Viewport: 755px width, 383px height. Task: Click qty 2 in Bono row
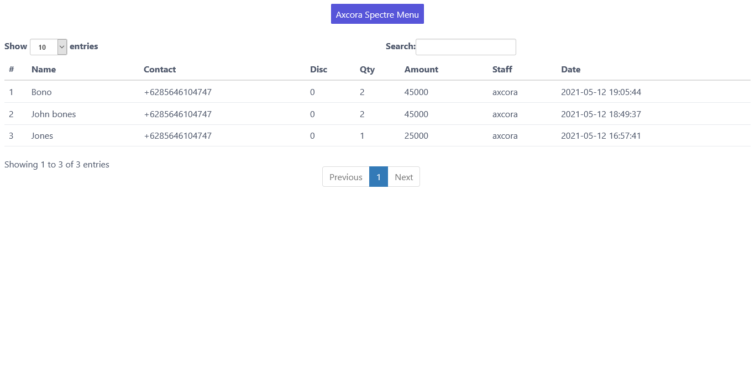coord(362,92)
